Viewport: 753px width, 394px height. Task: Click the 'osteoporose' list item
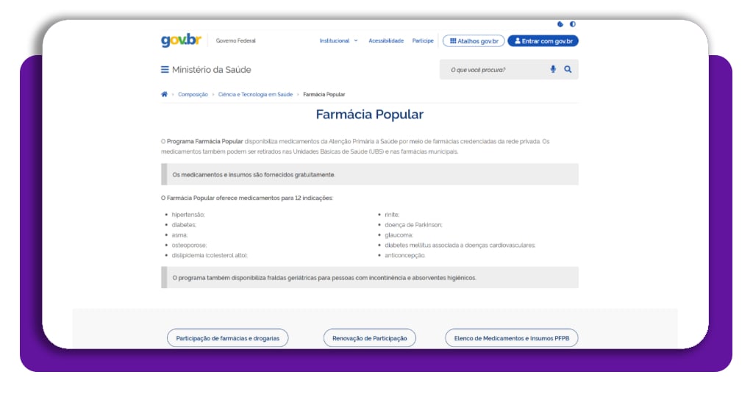pyautogui.click(x=189, y=245)
